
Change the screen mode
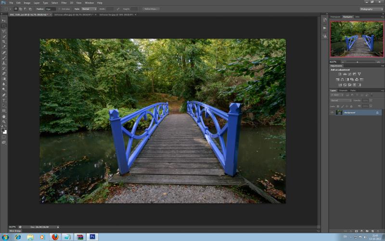point(4,142)
